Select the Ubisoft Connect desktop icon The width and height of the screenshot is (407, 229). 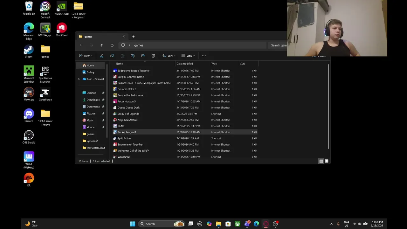[45, 10]
